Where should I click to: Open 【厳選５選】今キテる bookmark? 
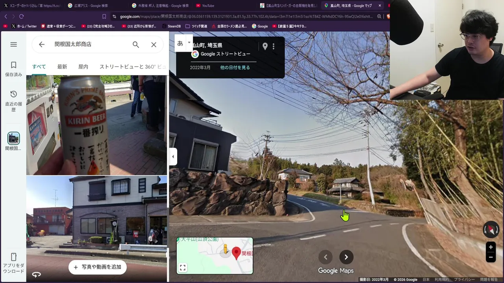point(289,26)
